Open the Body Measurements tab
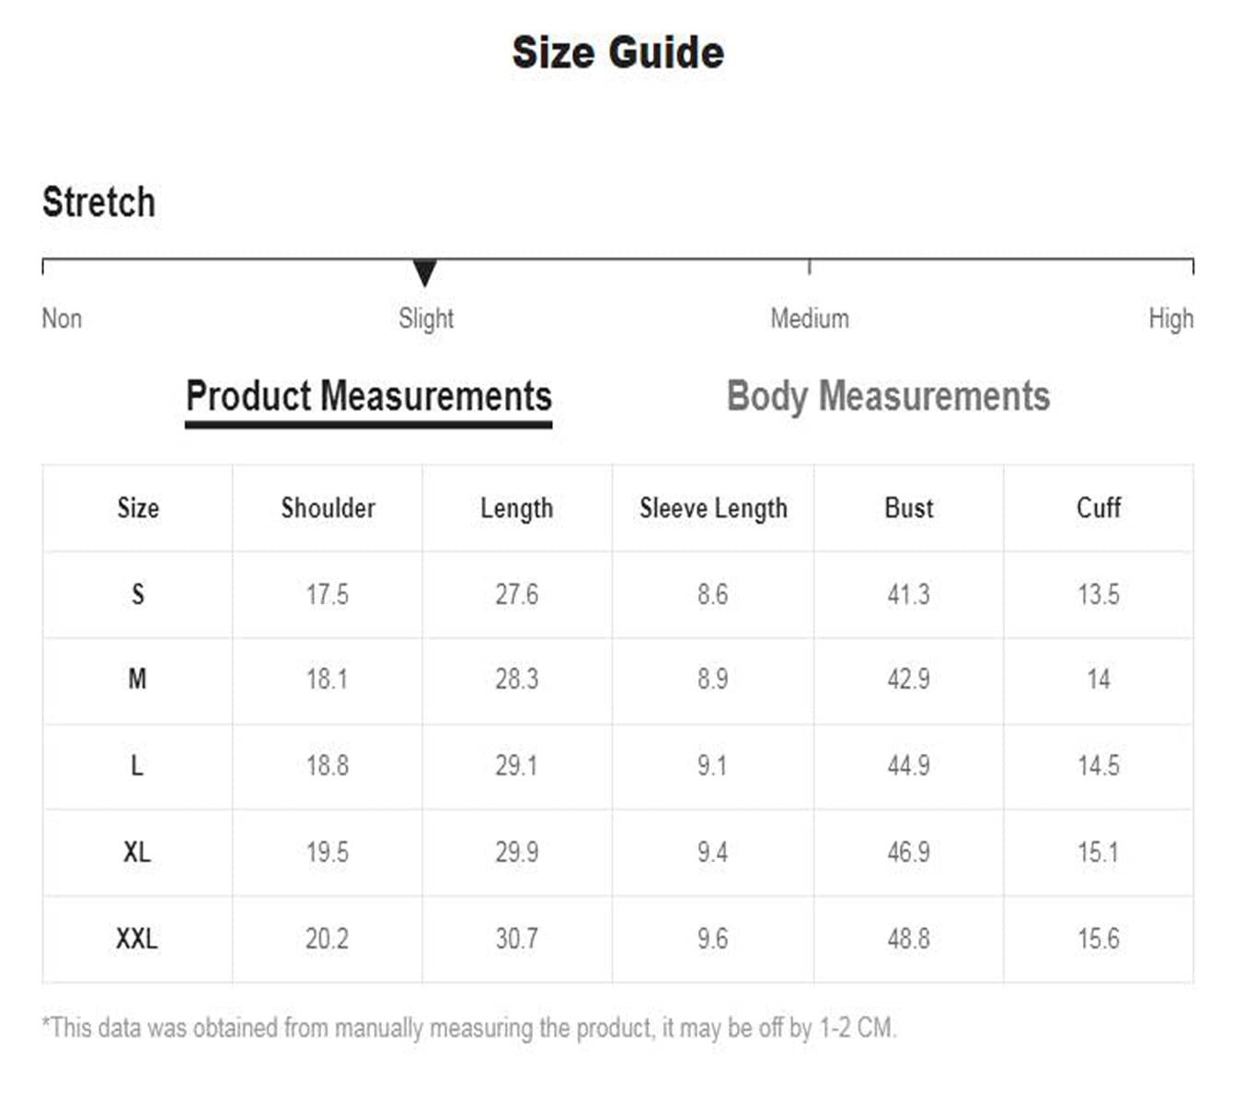 [888, 397]
